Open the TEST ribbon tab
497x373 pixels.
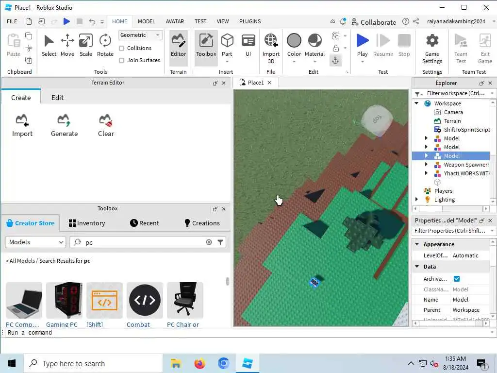pyautogui.click(x=200, y=21)
